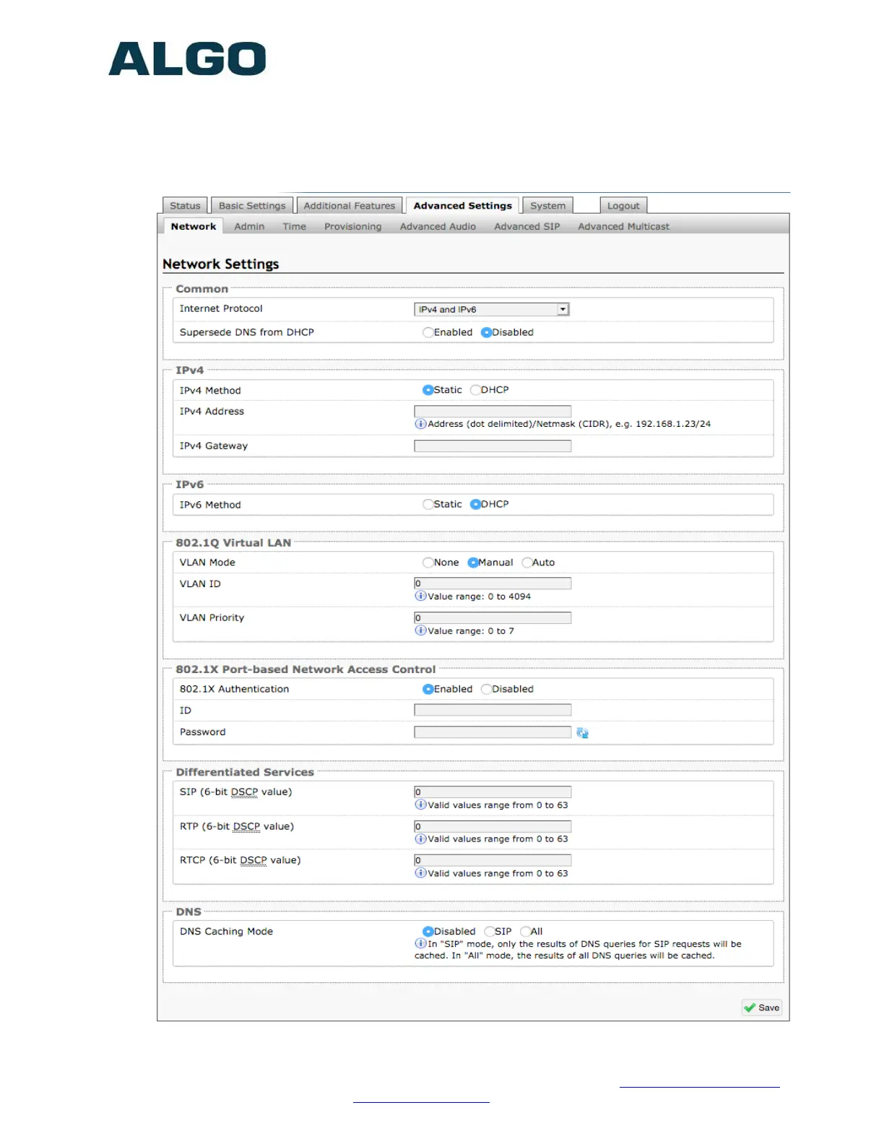Open the System tab

pyautogui.click(x=547, y=206)
